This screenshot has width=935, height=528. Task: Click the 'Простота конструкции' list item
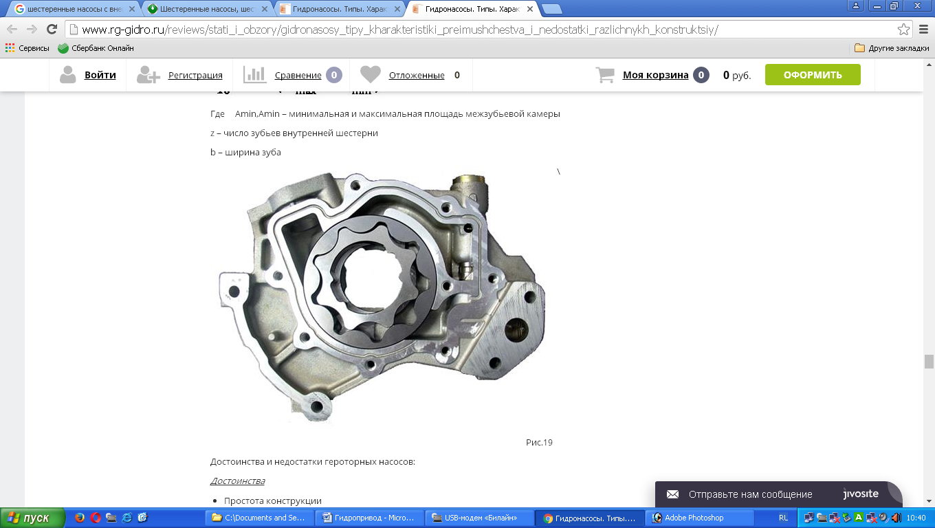pyautogui.click(x=272, y=500)
